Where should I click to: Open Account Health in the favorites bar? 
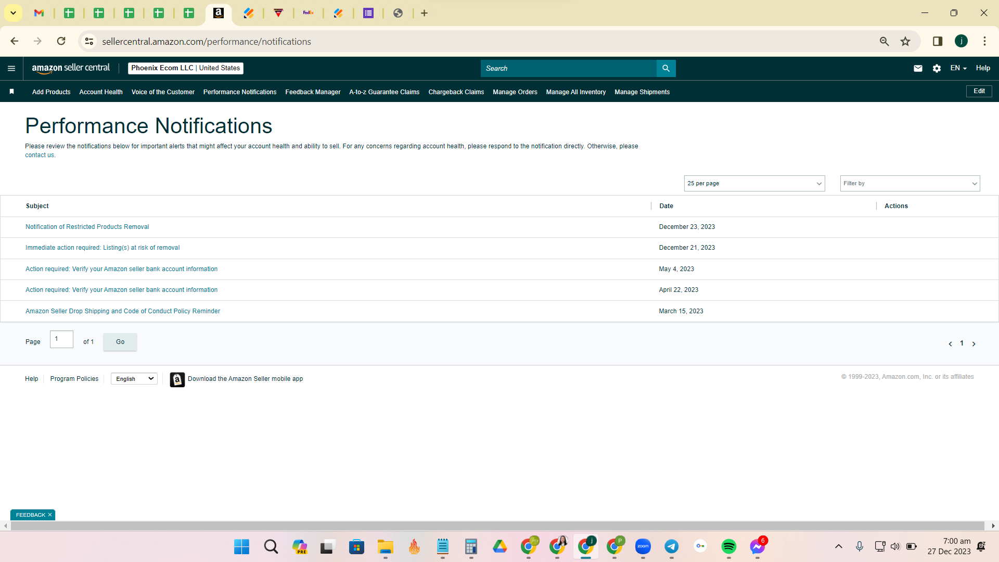(101, 92)
